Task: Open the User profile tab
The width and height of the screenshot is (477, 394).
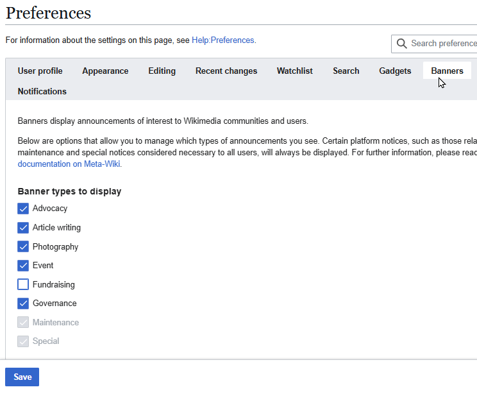Action: tap(40, 71)
